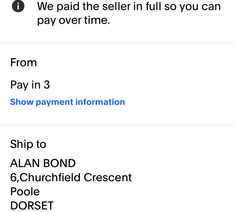Open the Show payment information link
This screenshot has width=235, height=212.
point(67,102)
